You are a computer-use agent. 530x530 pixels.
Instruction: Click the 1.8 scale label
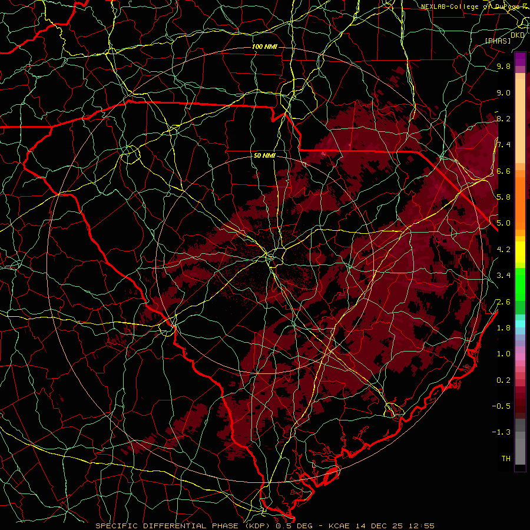pyautogui.click(x=503, y=327)
